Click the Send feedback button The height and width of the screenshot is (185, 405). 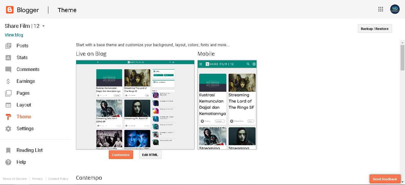tap(385, 179)
